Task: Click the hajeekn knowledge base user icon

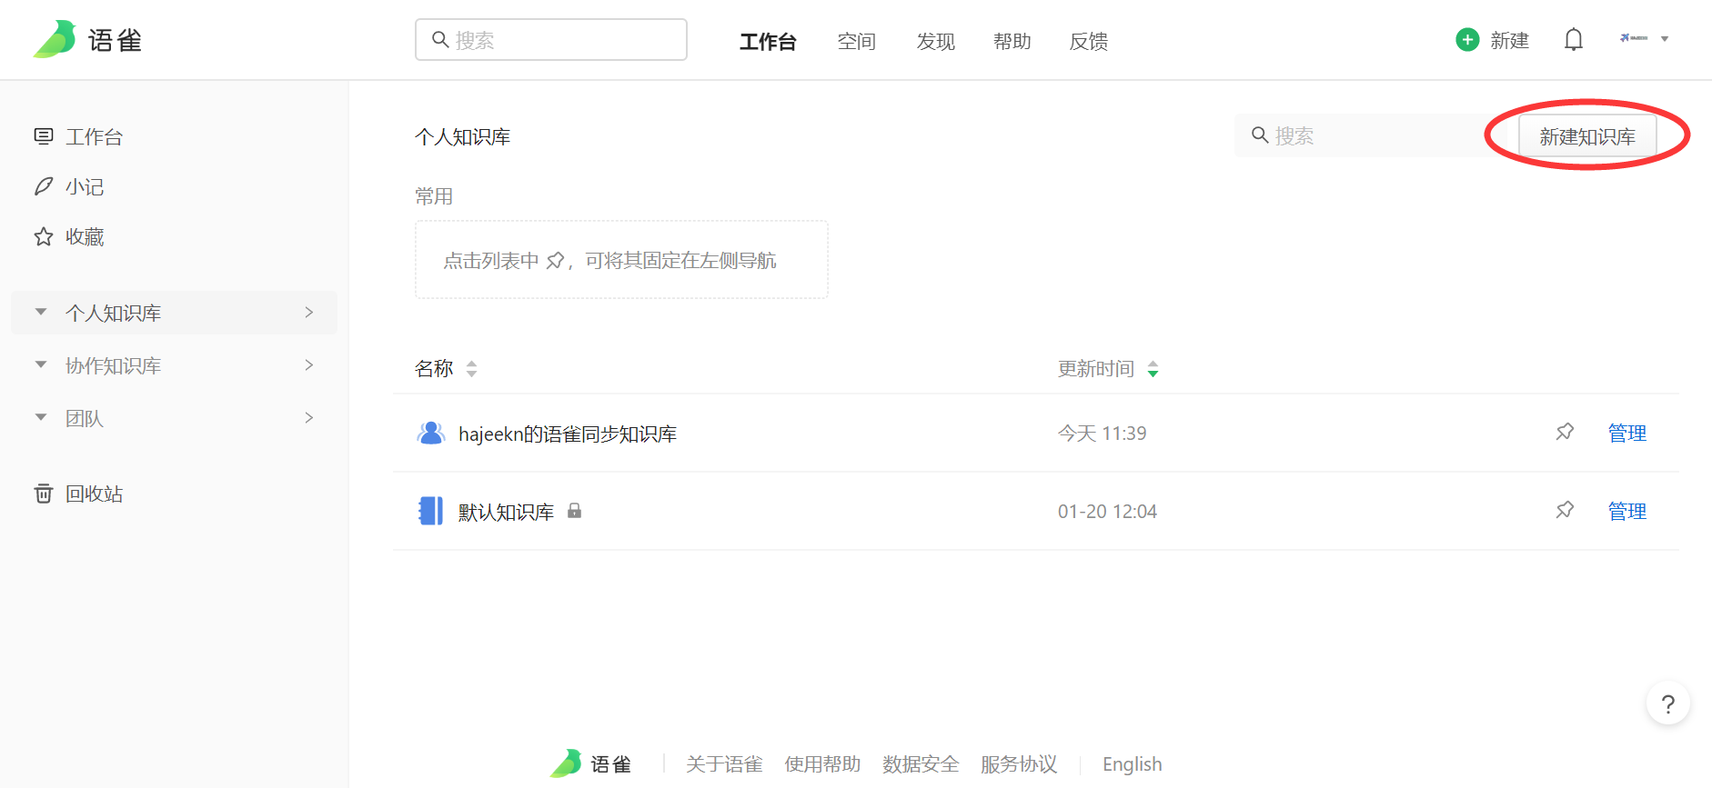Action: tap(430, 434)
